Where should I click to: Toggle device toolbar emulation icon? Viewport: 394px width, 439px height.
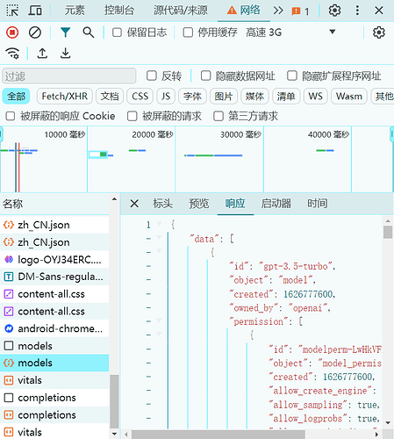tap(35, 11)
